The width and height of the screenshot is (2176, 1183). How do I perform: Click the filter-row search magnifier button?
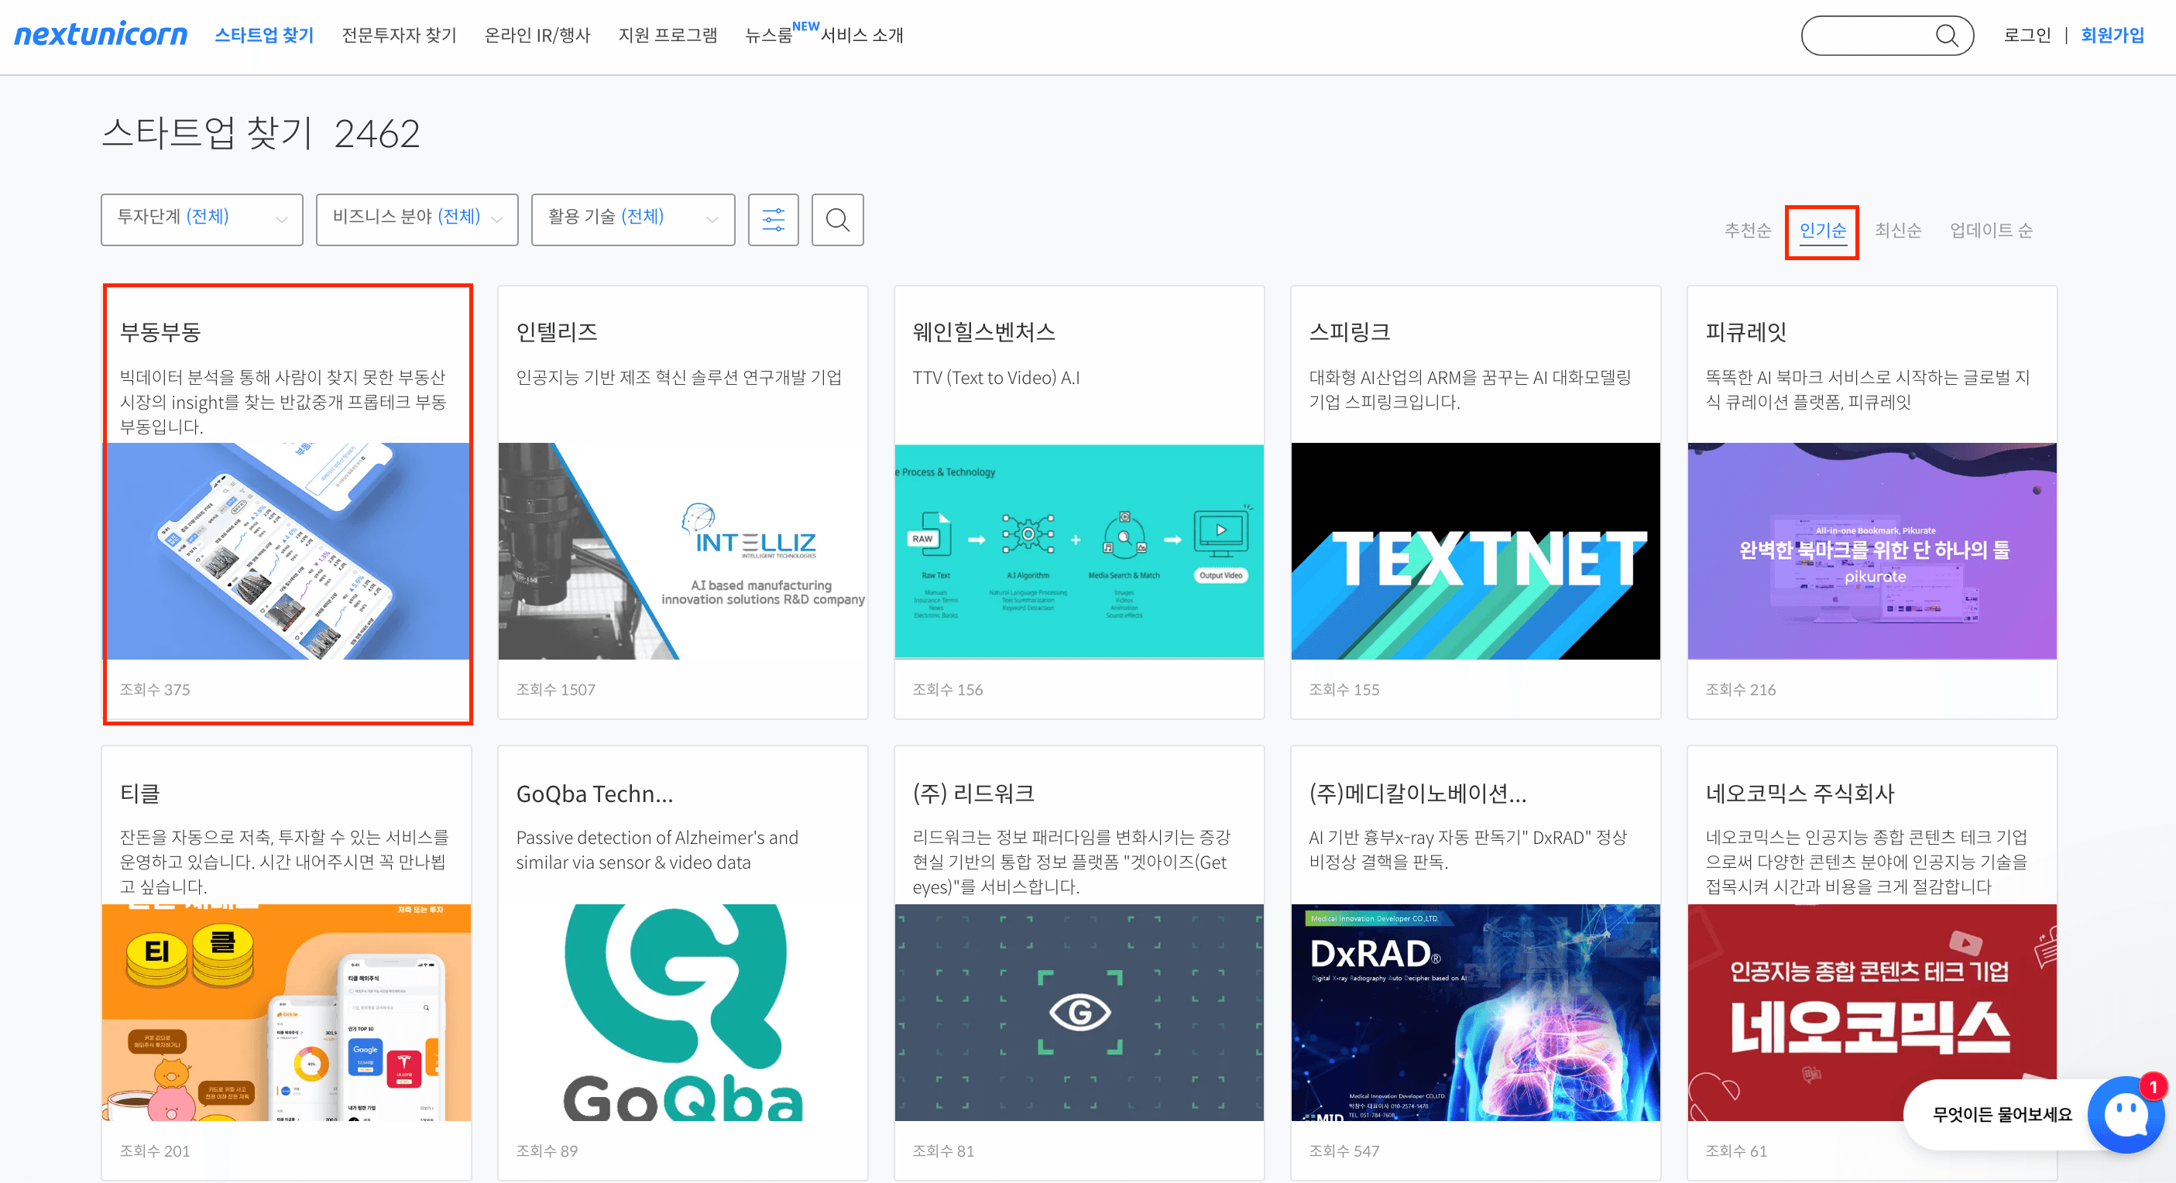[837, 220]
